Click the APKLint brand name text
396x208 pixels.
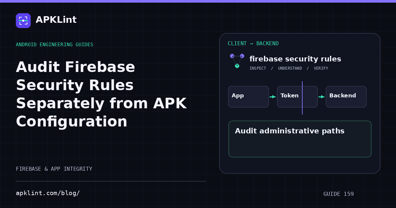(56, 20)
